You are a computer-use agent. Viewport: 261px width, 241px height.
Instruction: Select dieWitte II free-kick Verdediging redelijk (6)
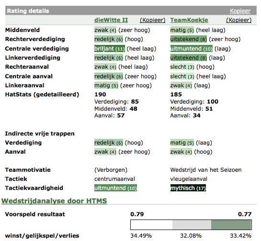109,143
